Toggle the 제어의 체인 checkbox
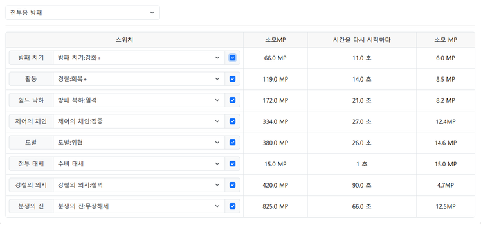481x241 pixels. click(232, 121)
